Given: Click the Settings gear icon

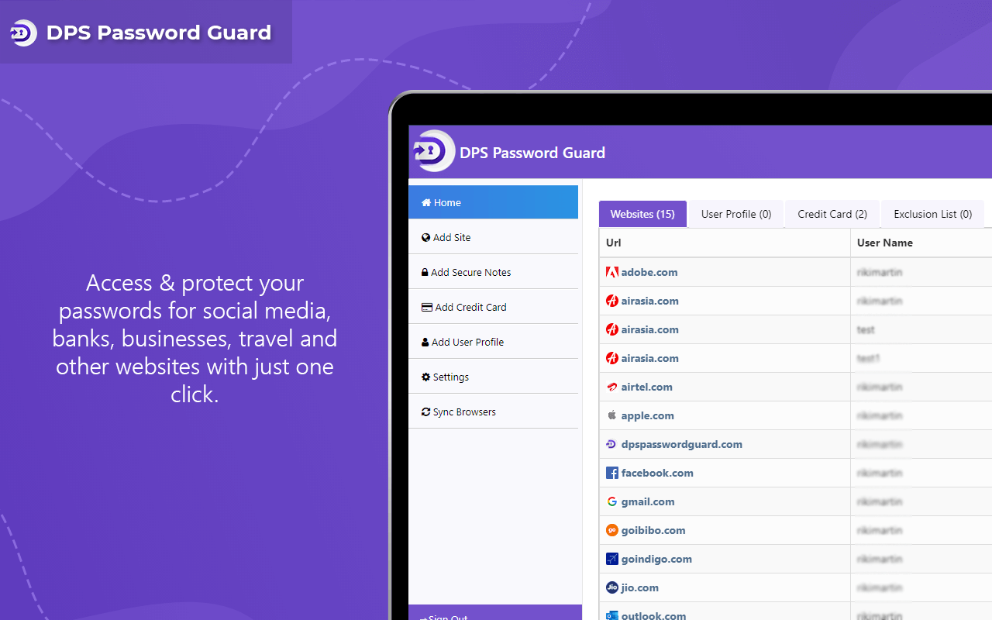Looking at the screenshot, I should click(426, 377).
